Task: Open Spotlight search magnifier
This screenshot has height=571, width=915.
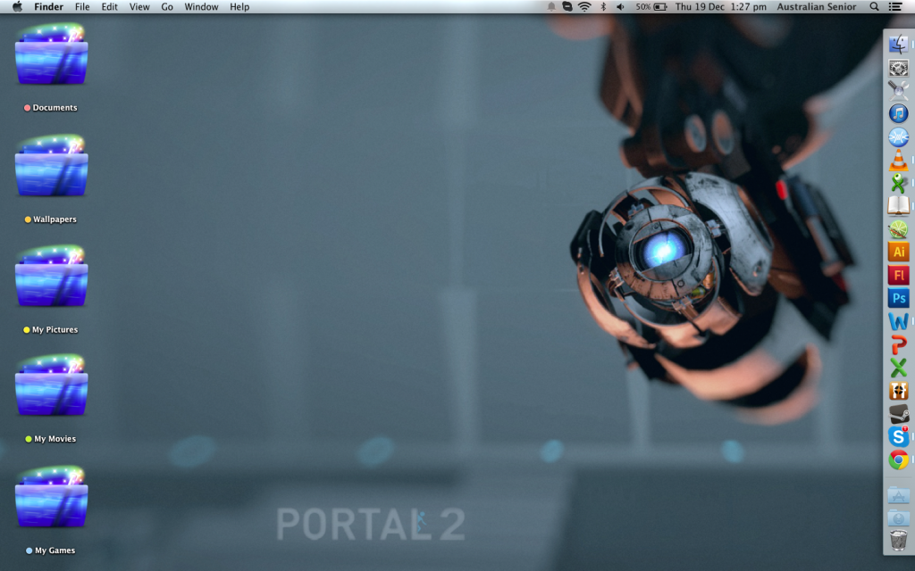Action: [x=874, y=7]
